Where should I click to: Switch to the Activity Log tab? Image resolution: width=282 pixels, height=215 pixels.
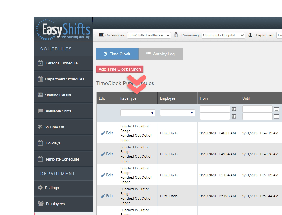(161, 54)
